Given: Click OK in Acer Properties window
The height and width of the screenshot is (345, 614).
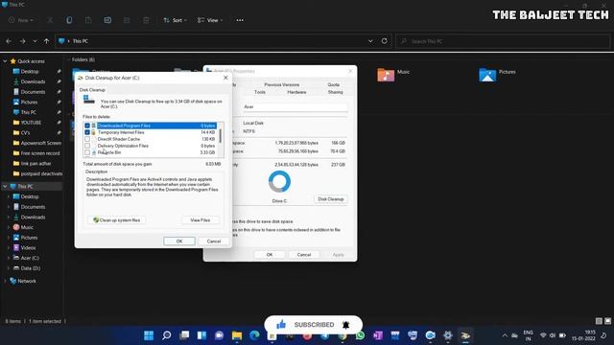Looking at the screenshot, I should click(270, 255).
